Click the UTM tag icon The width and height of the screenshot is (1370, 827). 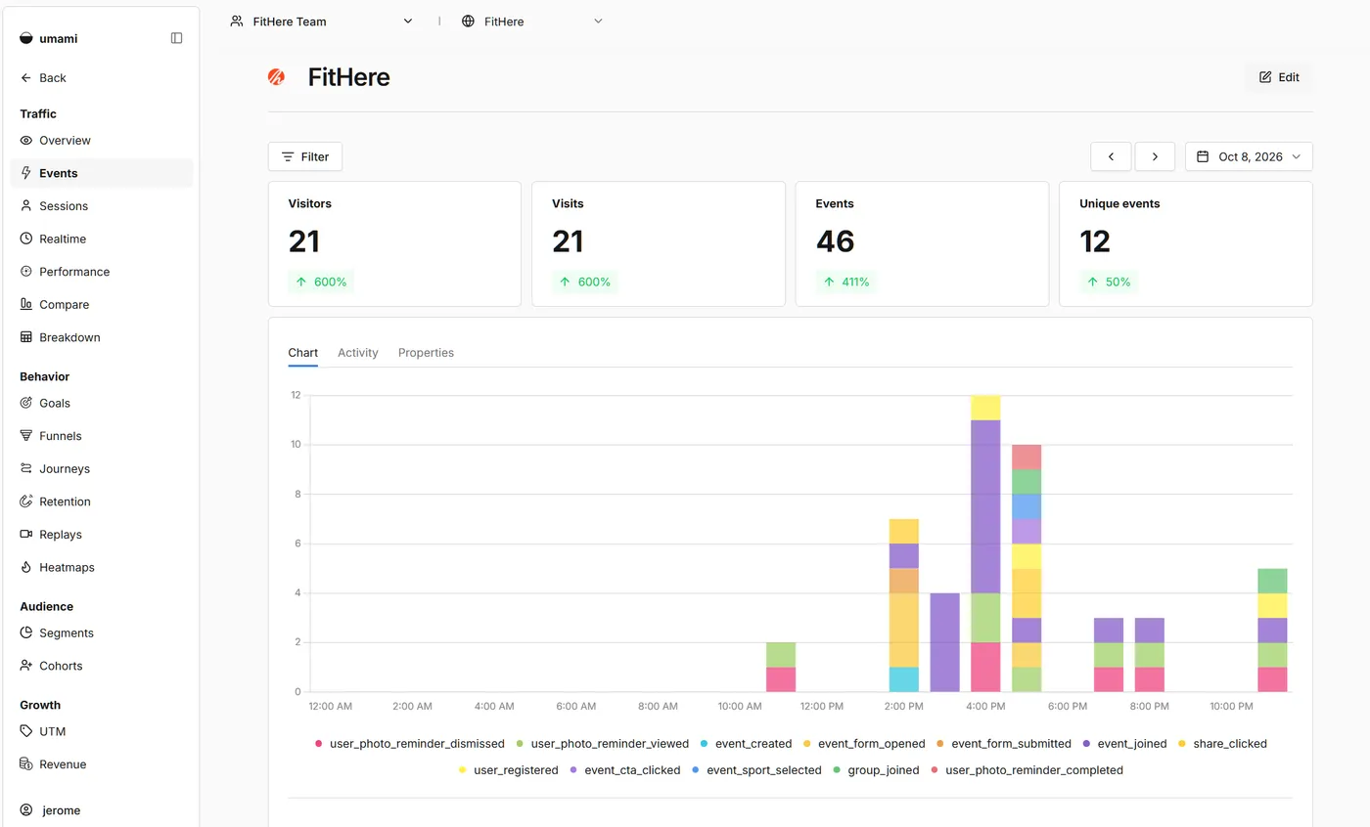pyautogui.click(x=26, y=731)
